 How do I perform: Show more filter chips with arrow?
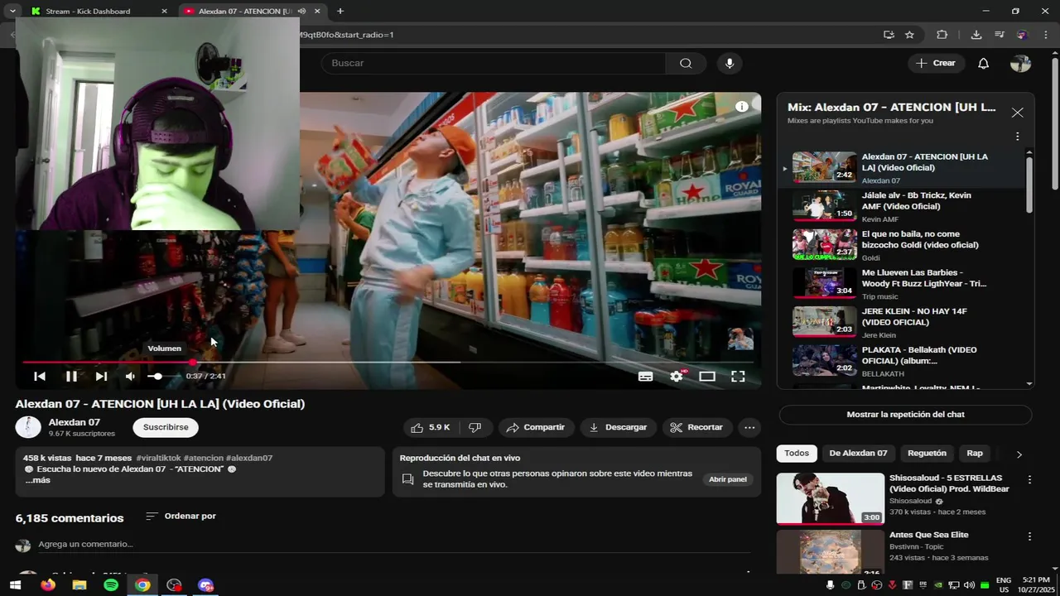(1019, 454)
